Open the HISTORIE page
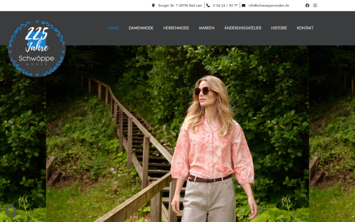This screenshot has height=222, width=355. [x=279, y=28]
